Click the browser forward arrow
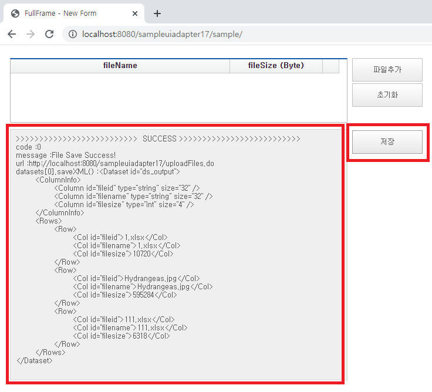This screenshot has width=432, height=392. pyautogui.click(x=31, y=34)
